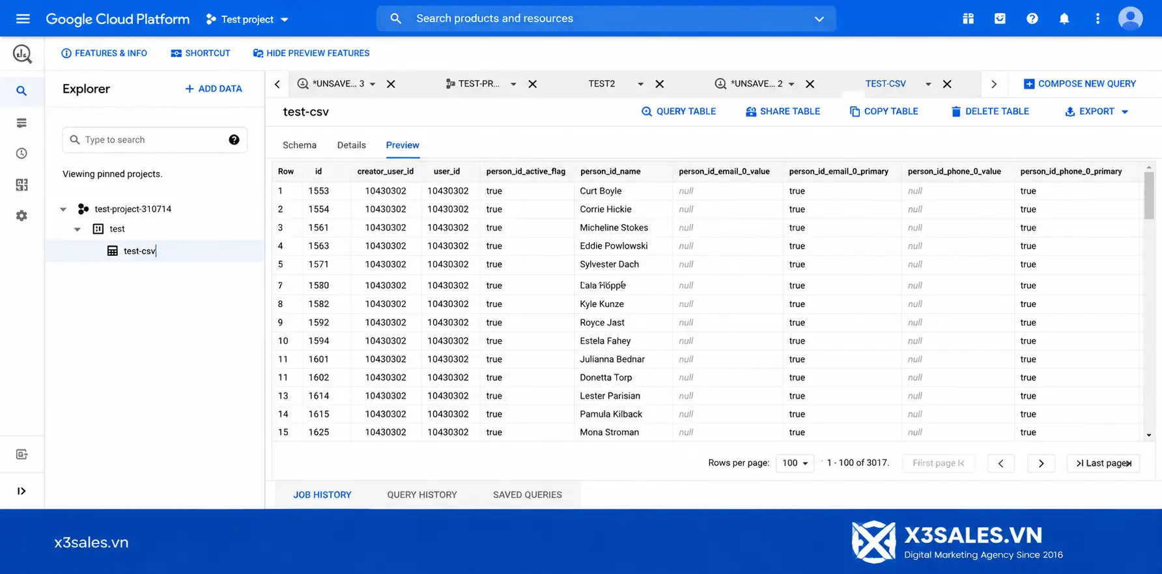Image resolution: width=1162 pixels, height=574 pixels.
Task: Expand the search bar dropdown arrow
Action: [x=819, y=19]
